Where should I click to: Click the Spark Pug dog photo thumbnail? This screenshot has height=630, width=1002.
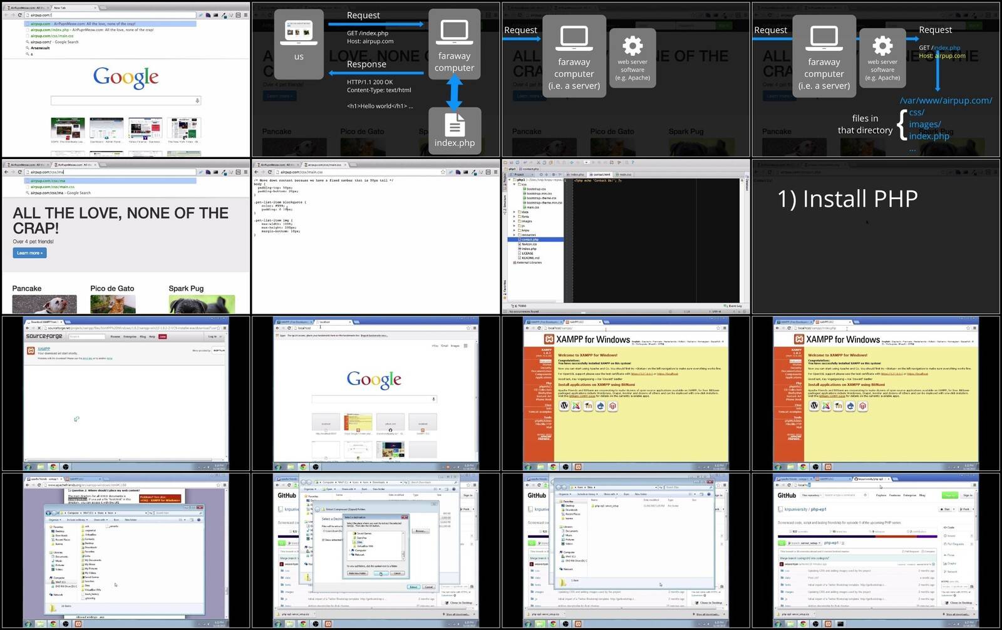coord(202,304)
